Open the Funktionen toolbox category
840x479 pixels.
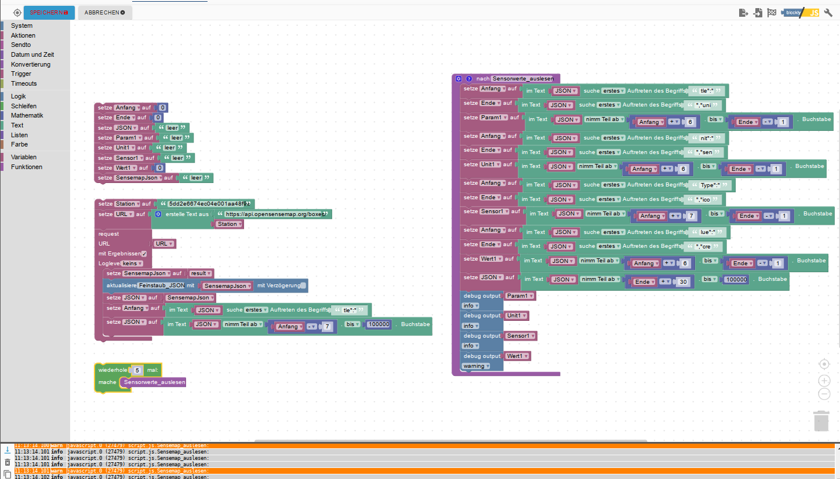[x=27, y=167]
